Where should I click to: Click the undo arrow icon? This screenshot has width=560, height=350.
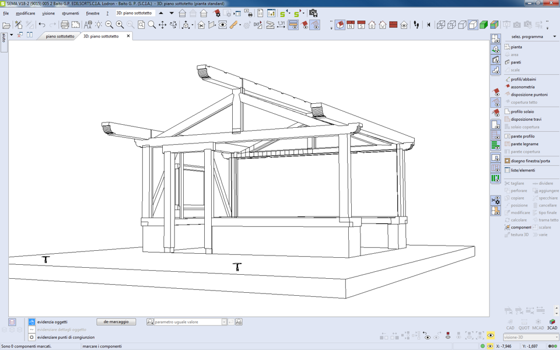point(41,25)
